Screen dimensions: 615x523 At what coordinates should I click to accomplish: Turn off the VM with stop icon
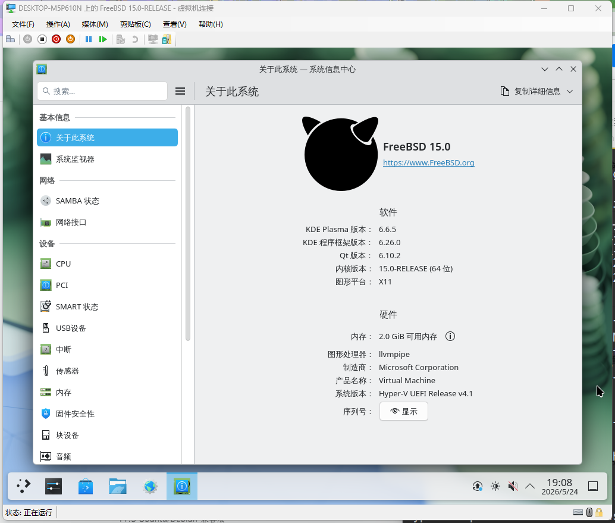tap(42, 39)
